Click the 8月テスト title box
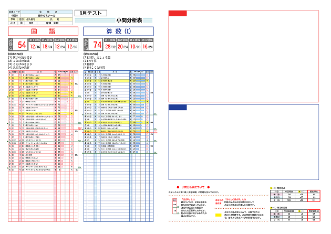331x234 pixels. [x=91, y=13]
